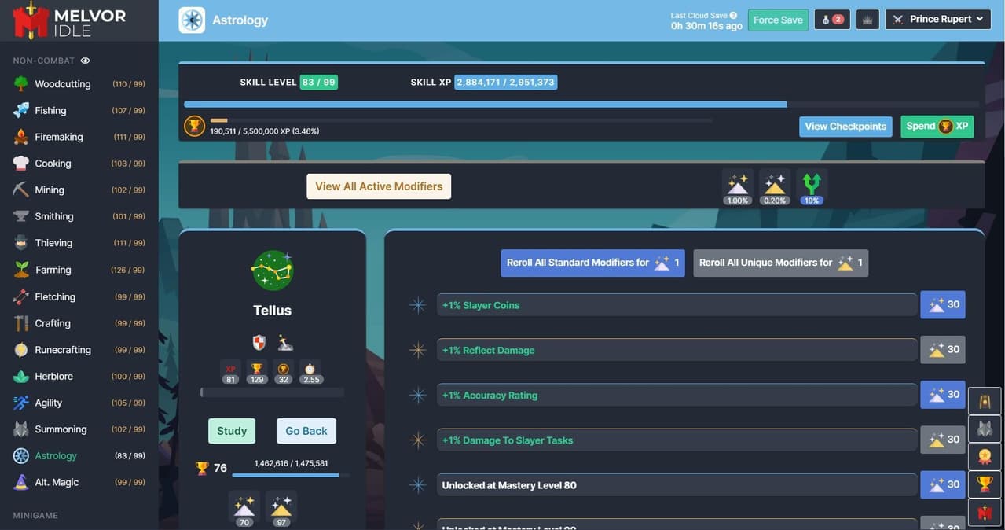Click the Runecrafting rune icon

point(21,350)
